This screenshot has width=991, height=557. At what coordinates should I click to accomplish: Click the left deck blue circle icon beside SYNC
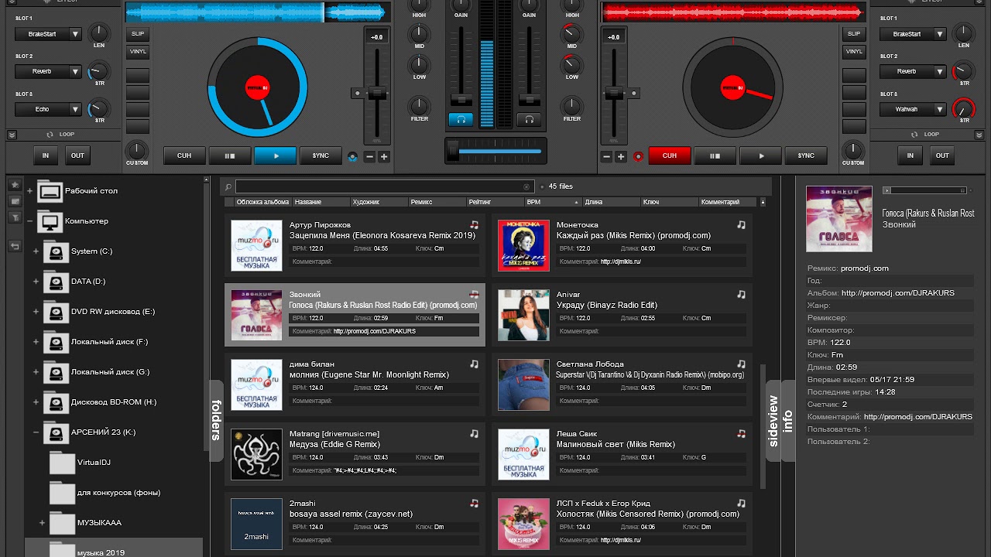tap(353, 156)
